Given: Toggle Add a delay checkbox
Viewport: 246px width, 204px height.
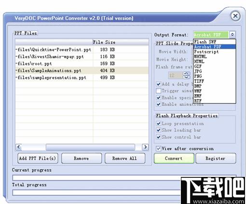Looking at the screenshot, I should (x=159, y=84).
